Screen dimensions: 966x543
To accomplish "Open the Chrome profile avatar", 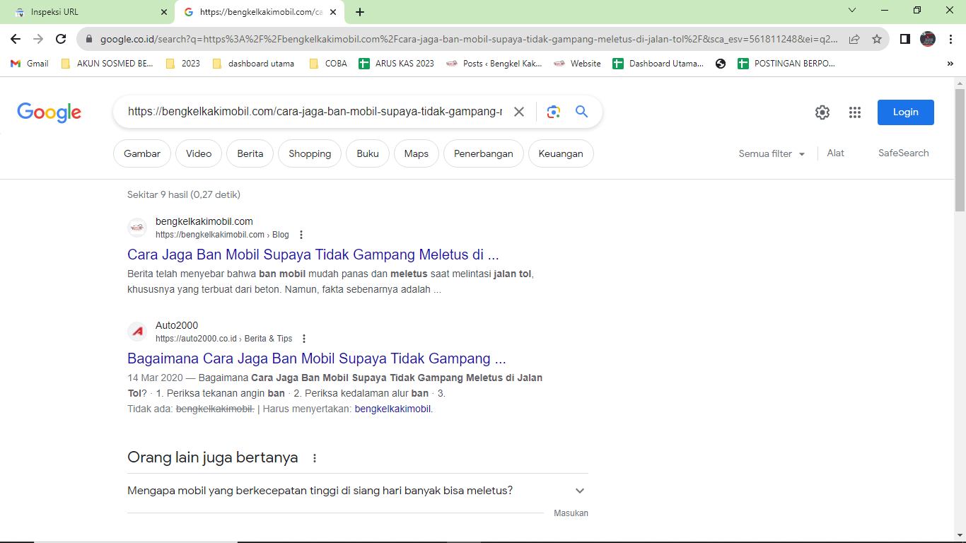I will (928, 40).
